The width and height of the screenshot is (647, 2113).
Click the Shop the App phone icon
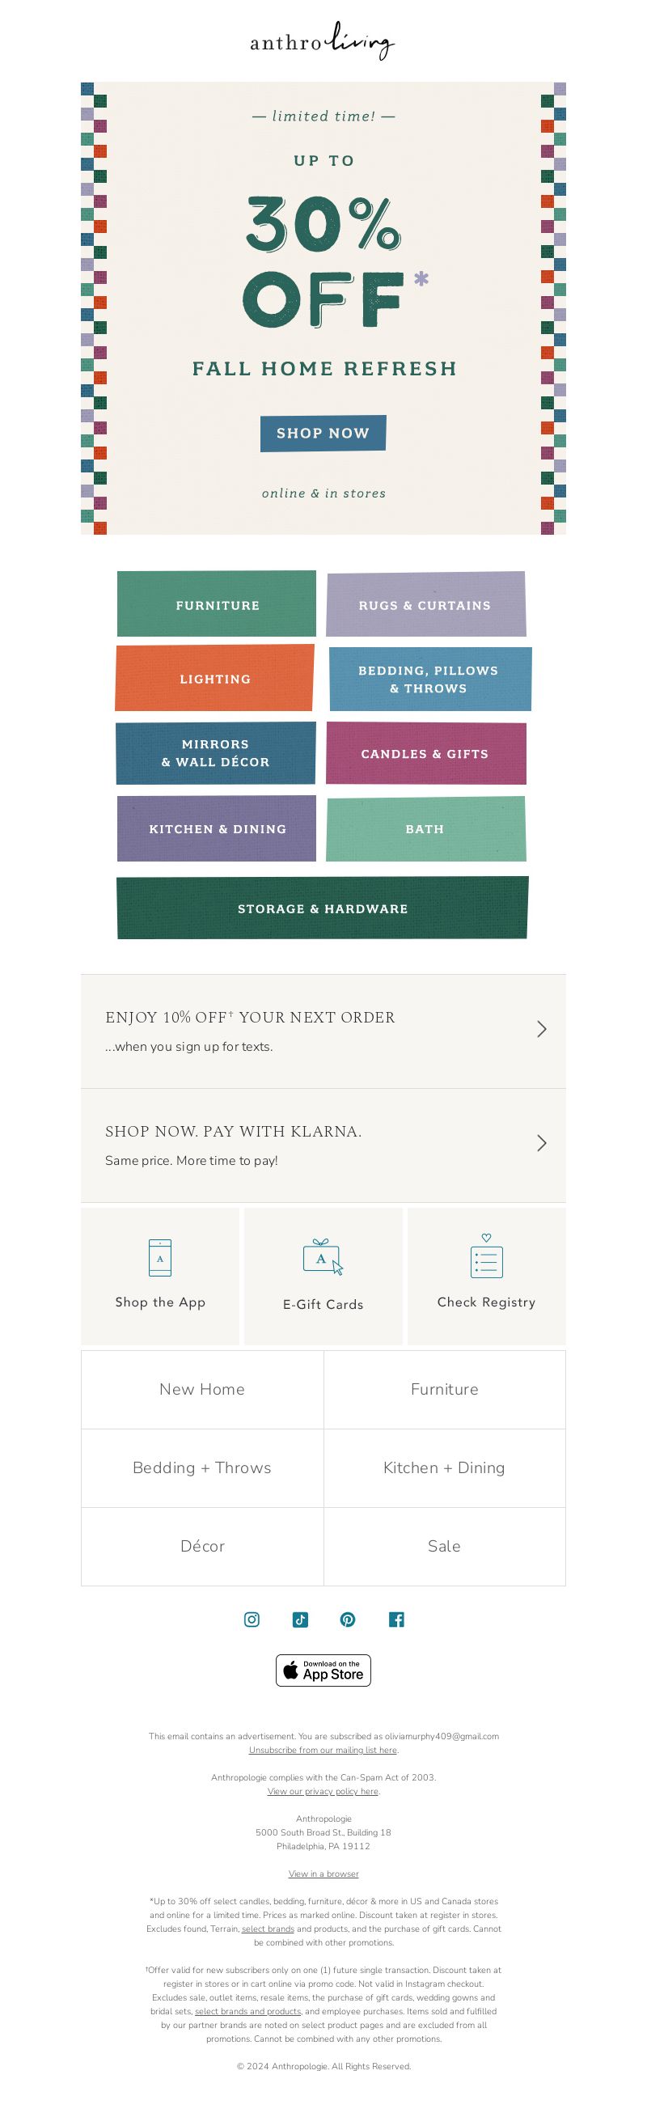coord(160,1257)
